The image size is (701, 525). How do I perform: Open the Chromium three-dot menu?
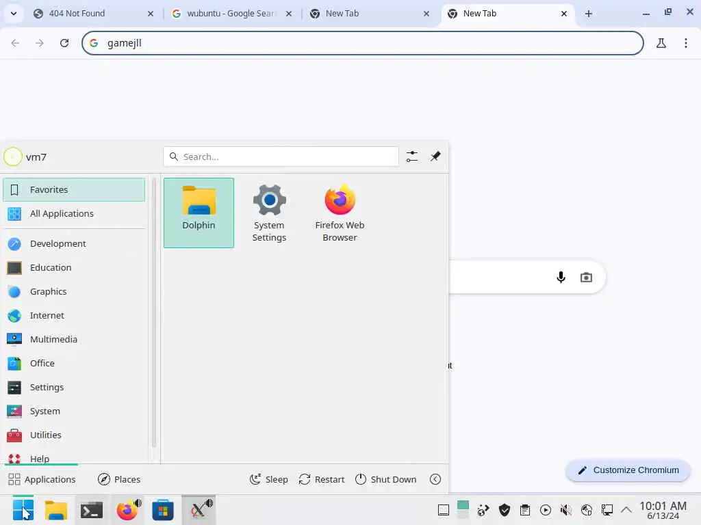click(x=685, y=43)
